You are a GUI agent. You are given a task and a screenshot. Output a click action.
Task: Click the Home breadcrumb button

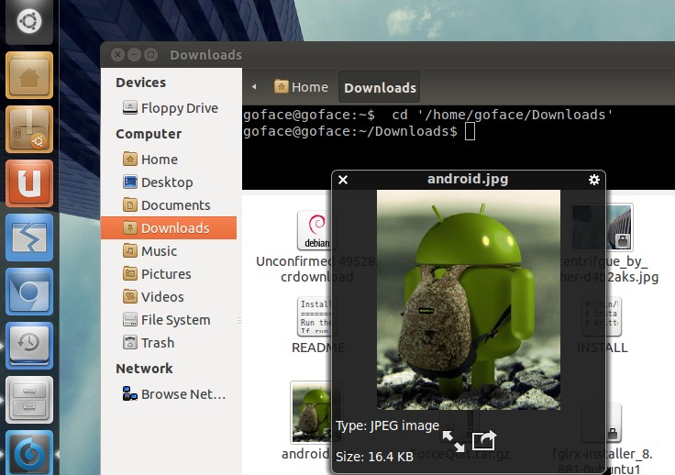[x=302, y=87]
